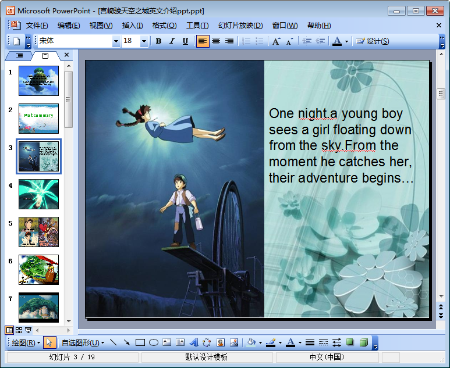Viewport: 450px width, 368px height.
Task: Apply line color brush
Action: 271,342
